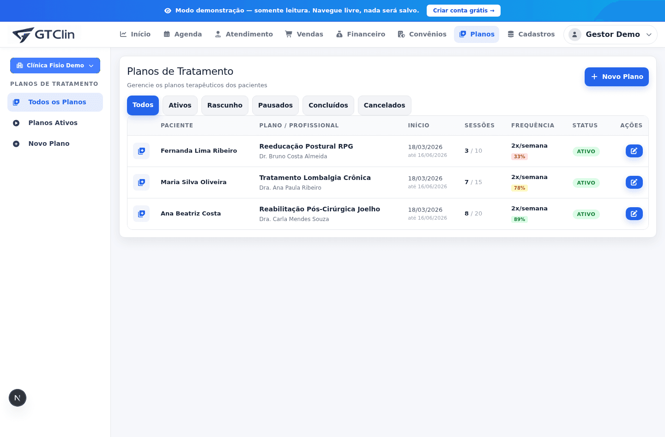
Task: Switch to the Ativos filter tab
Action: [180, 105]
